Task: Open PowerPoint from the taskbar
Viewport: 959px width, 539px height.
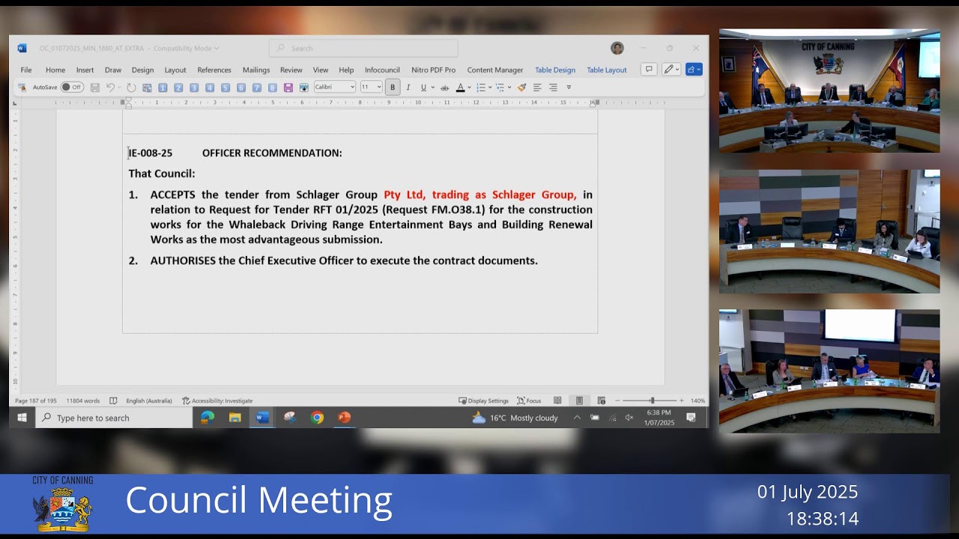Action: [345, 418]
